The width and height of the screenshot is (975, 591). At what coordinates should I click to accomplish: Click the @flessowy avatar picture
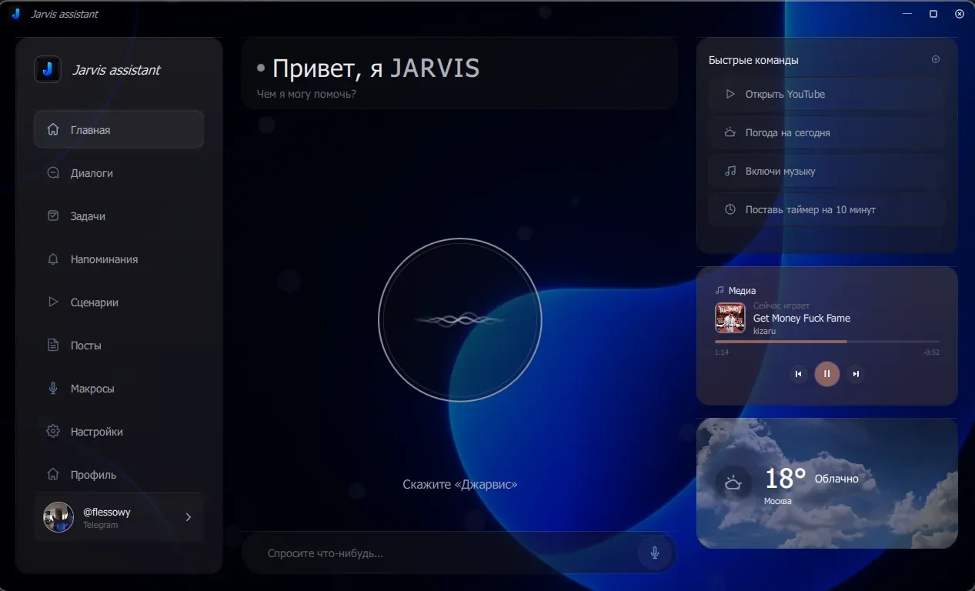pyautogui.click(x=58, y=517)
